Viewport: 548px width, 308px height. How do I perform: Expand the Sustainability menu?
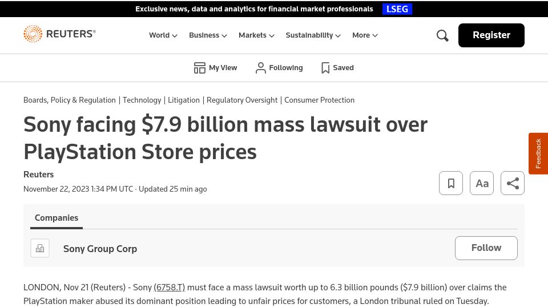coord(313,35)
